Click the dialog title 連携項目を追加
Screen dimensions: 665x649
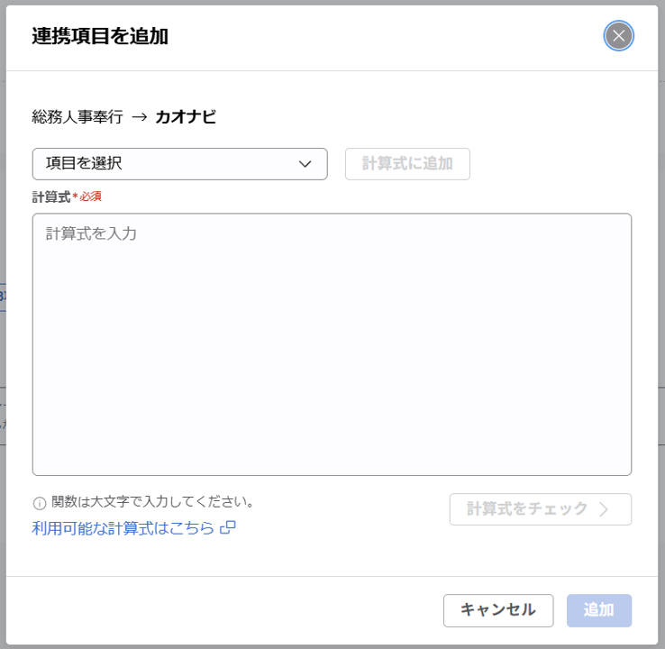coord(100,36)
